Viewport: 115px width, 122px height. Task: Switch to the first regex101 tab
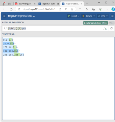[49, 4]
